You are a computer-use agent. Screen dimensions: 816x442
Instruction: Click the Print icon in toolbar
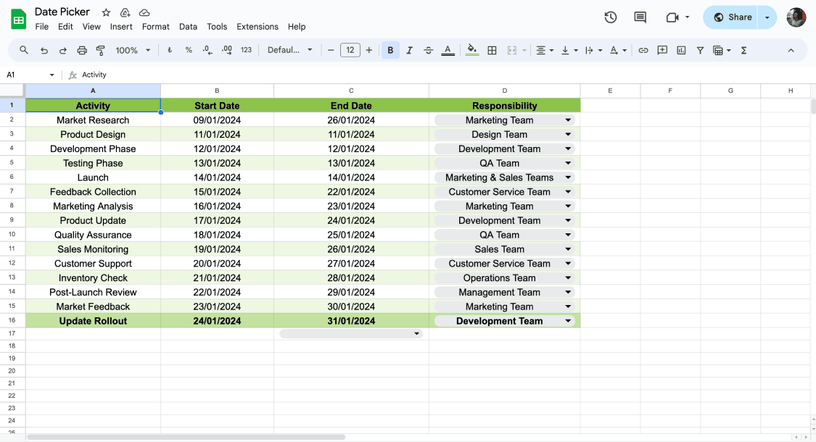point(82,50)
